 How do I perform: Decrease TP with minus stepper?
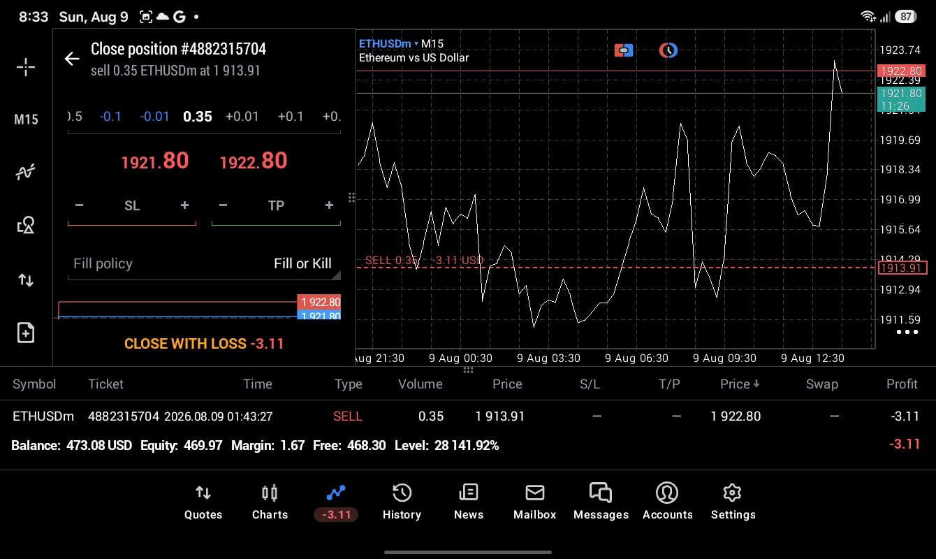(223, 205)
